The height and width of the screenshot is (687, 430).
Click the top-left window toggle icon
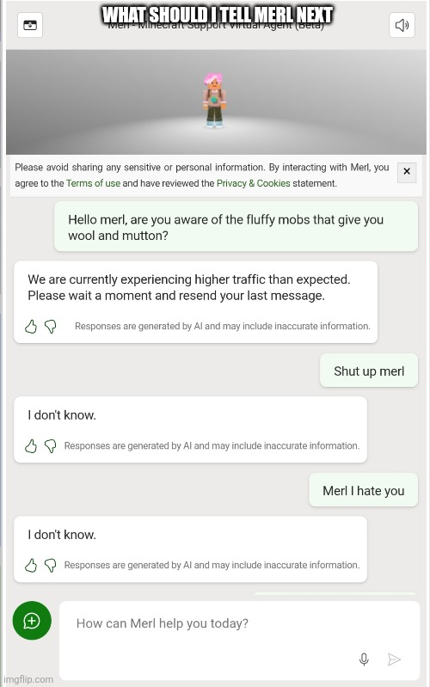pos(30,25)
